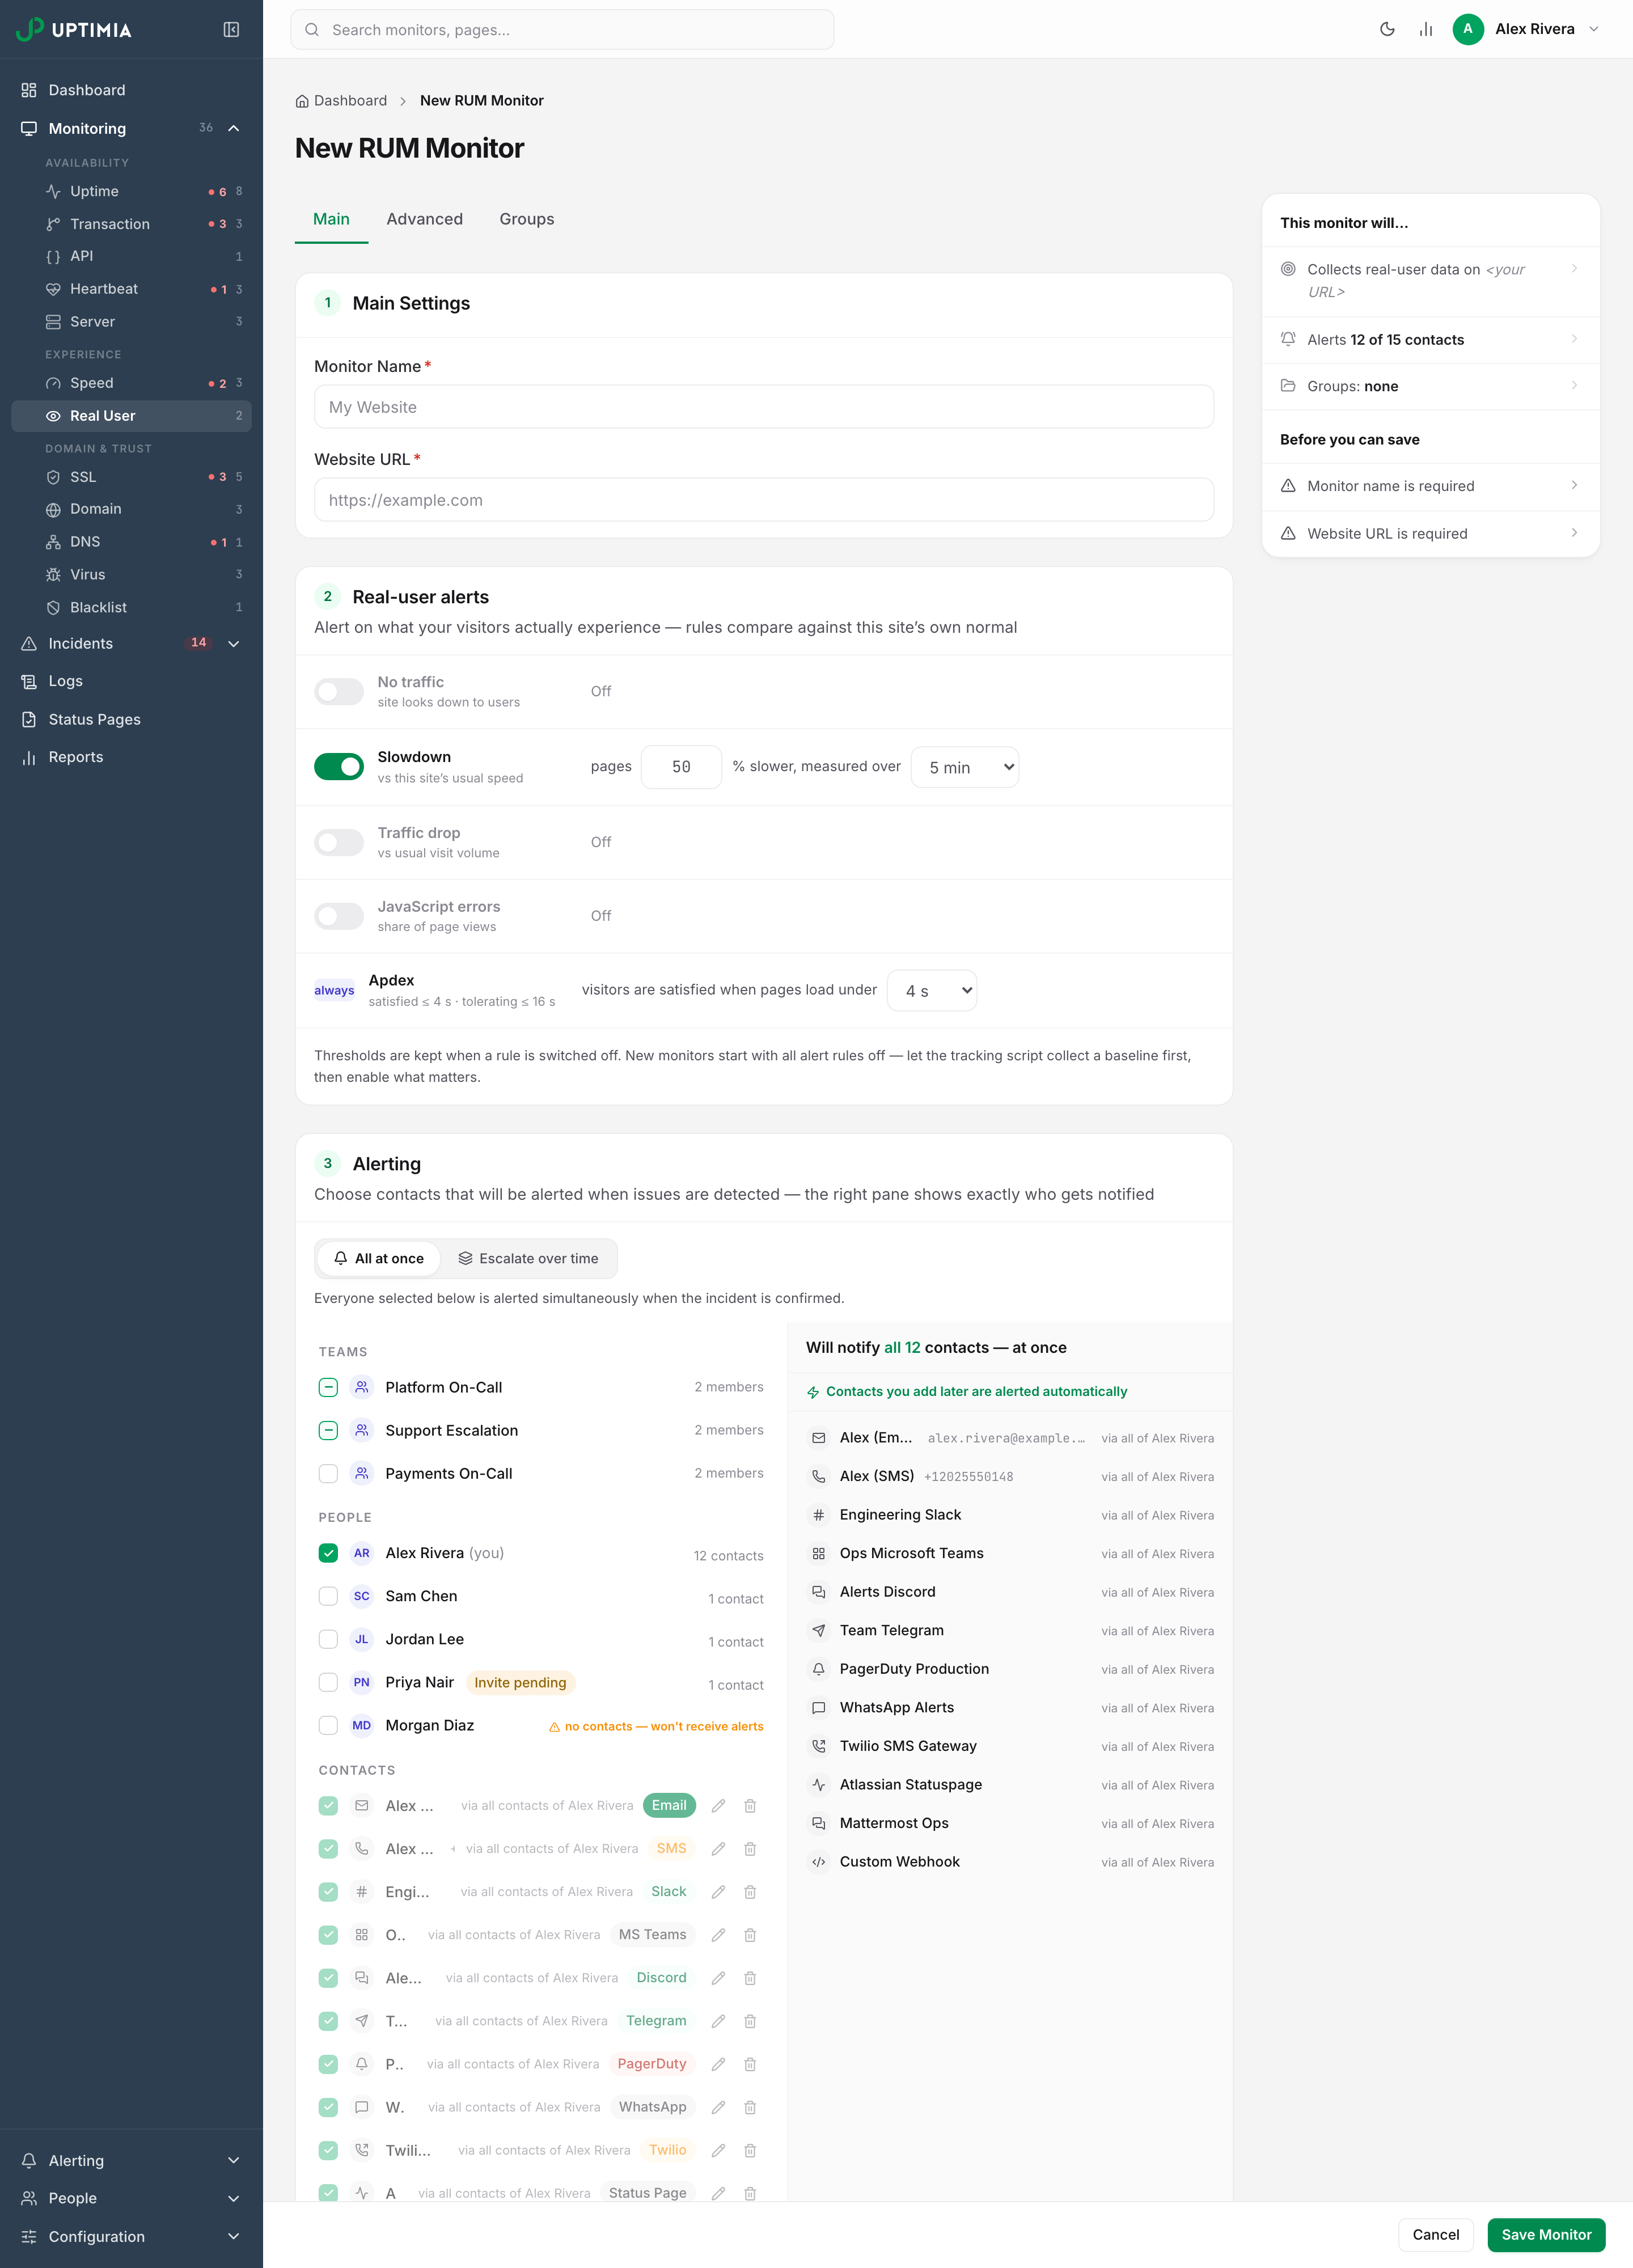Select All at once mode
The image size is (1633, 2268).
[x=379, y=1258]
